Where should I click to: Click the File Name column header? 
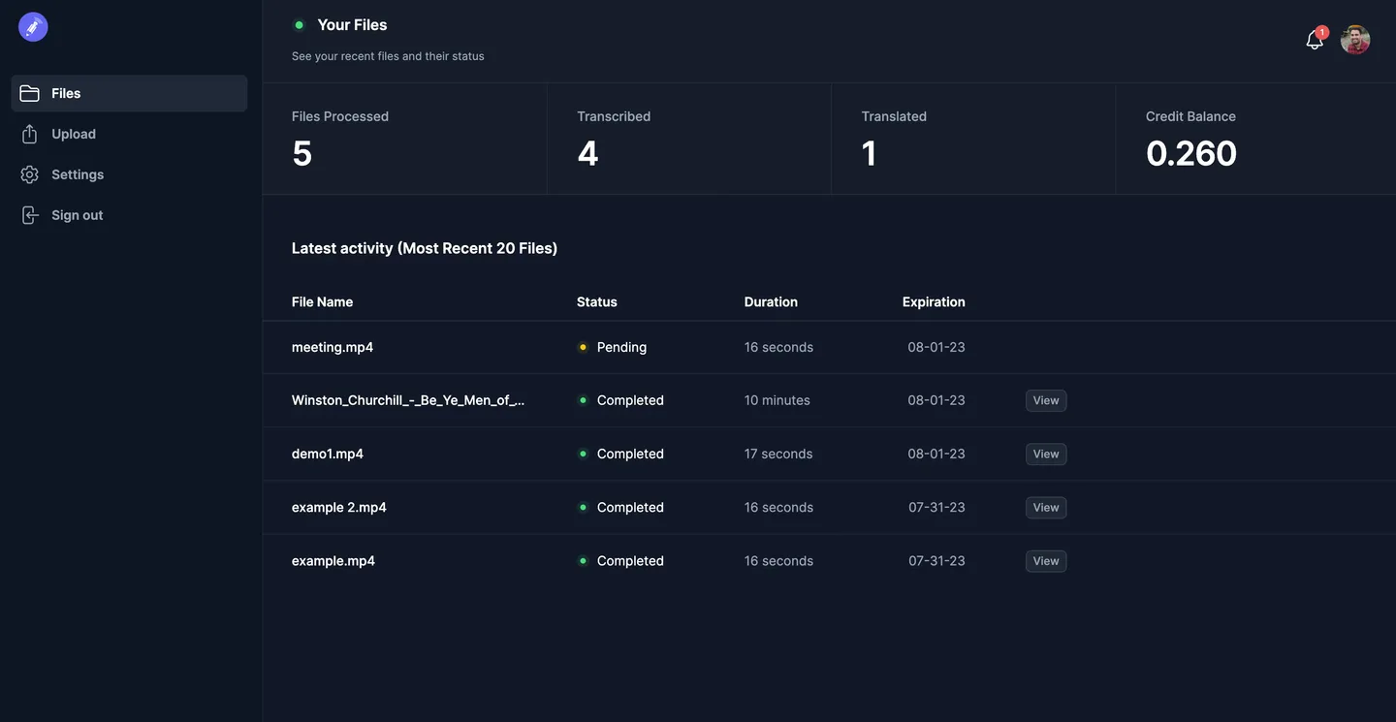coord(322,301)
